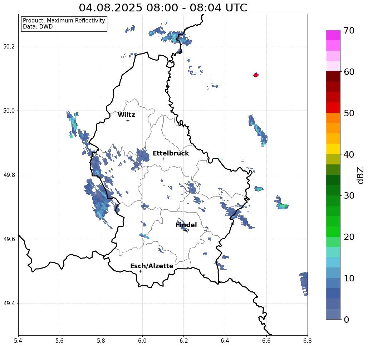Screen dimensions: 368x347
Task: Click the Ettelbruck city label
Action: click(171, 153)
